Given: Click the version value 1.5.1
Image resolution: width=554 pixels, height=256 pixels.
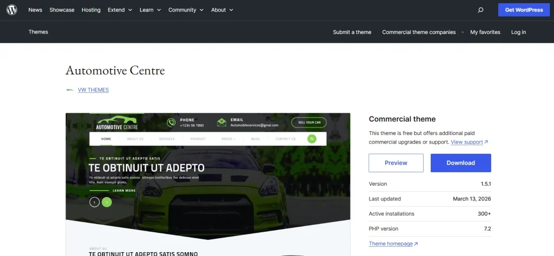Looking at the screenshot, I should pos(486,184).
